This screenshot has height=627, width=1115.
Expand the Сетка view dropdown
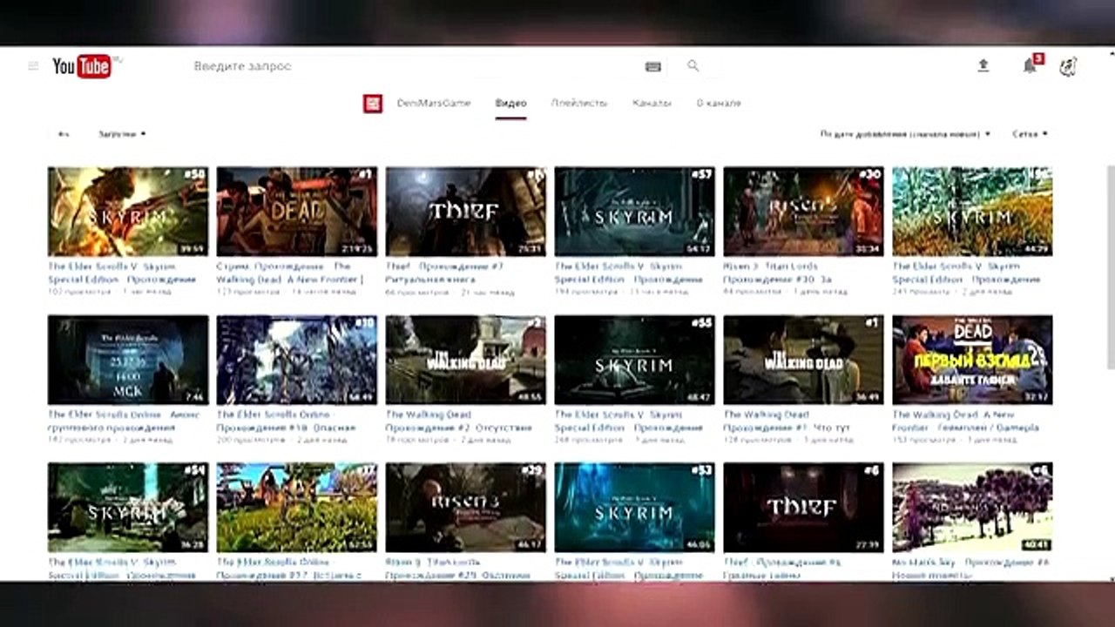coord(1030,134)
